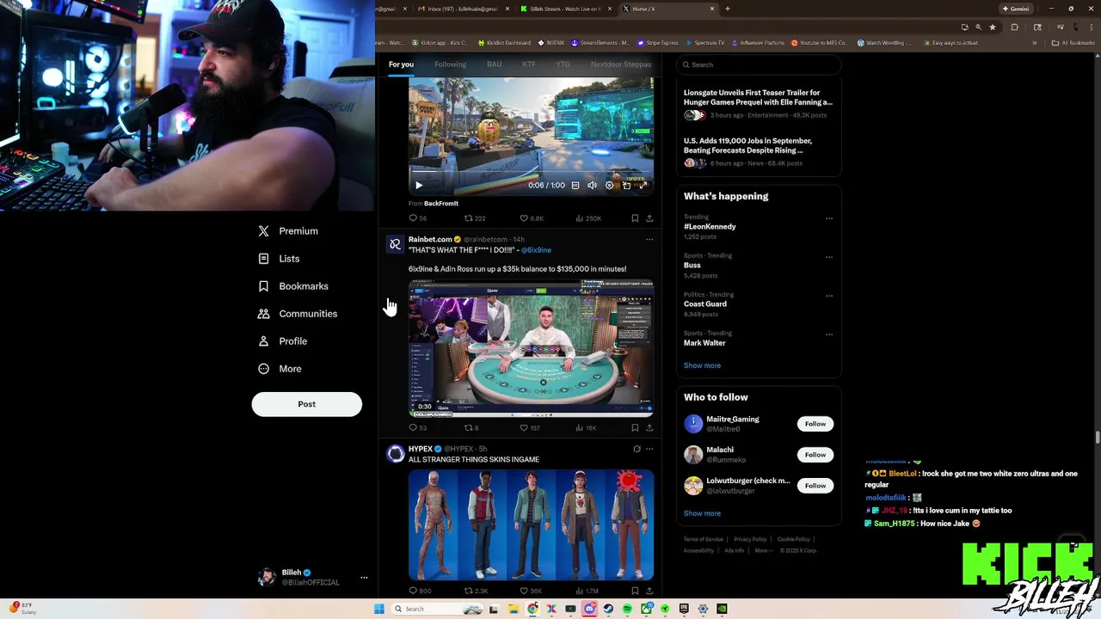Image resolution: width=1101 pixels, height=619 pixels.
Task: Play the BackFromIt video
Action: pyautogui.click(x=419, y=186)
